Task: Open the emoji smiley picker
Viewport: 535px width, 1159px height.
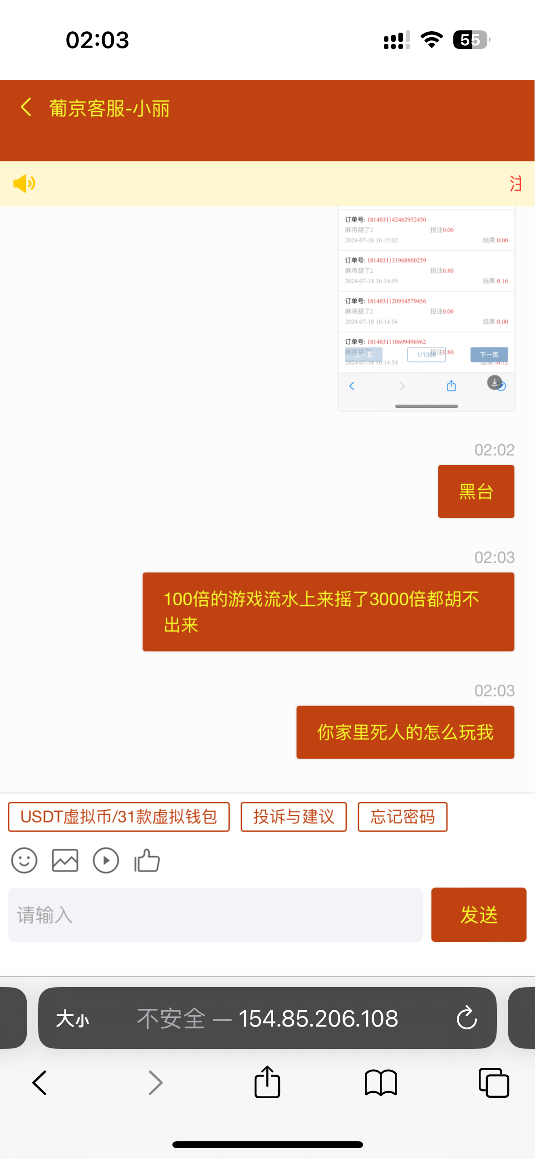Action: point(24,860)
